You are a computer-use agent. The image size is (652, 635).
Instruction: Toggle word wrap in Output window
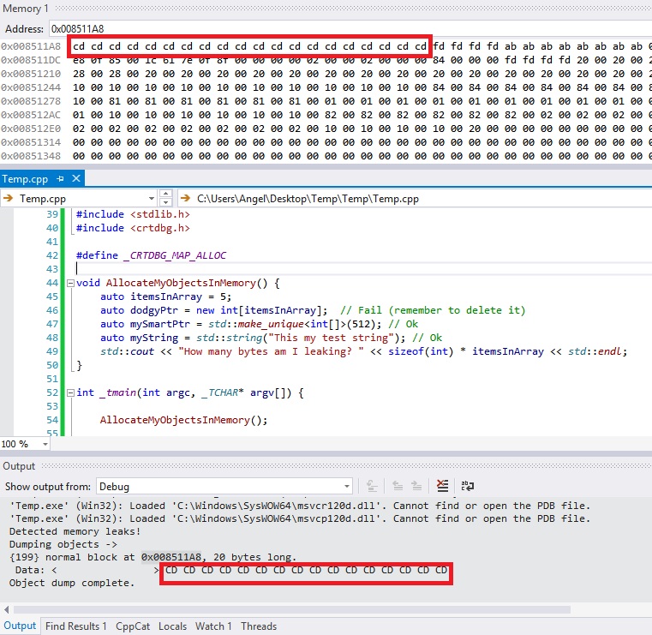click(468, 486)
